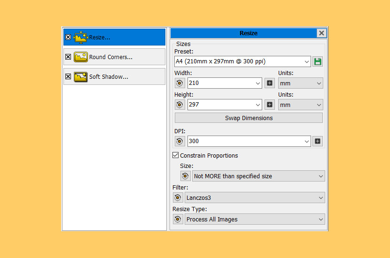Reset Width value with its reset icon
Image resolution: width=390 pixels, height=258 pixels.
point(179,83)
